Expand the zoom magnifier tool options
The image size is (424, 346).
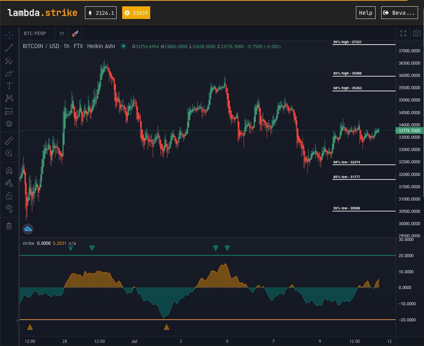coord(9,153)
